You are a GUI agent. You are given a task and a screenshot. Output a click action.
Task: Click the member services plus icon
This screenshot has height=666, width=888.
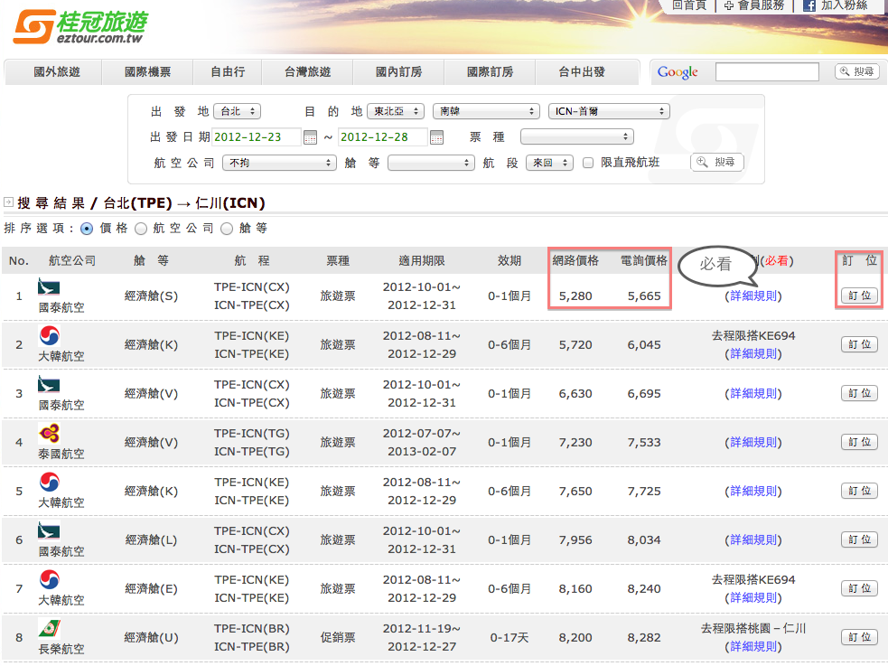tap(729, 5)
